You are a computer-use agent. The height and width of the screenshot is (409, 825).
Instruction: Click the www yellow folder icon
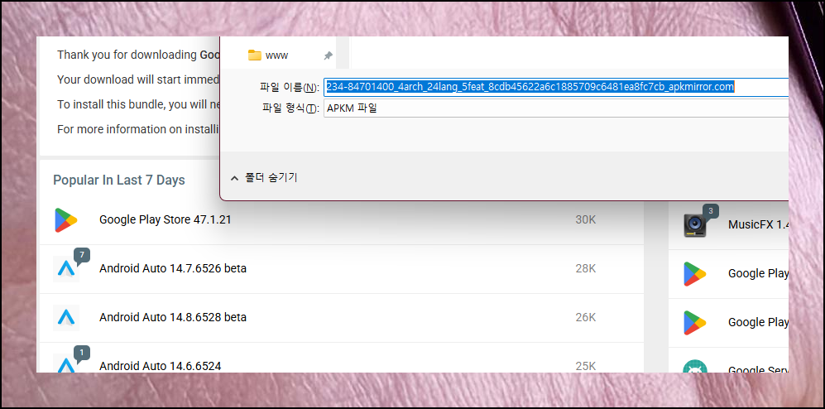coord(255,55)
